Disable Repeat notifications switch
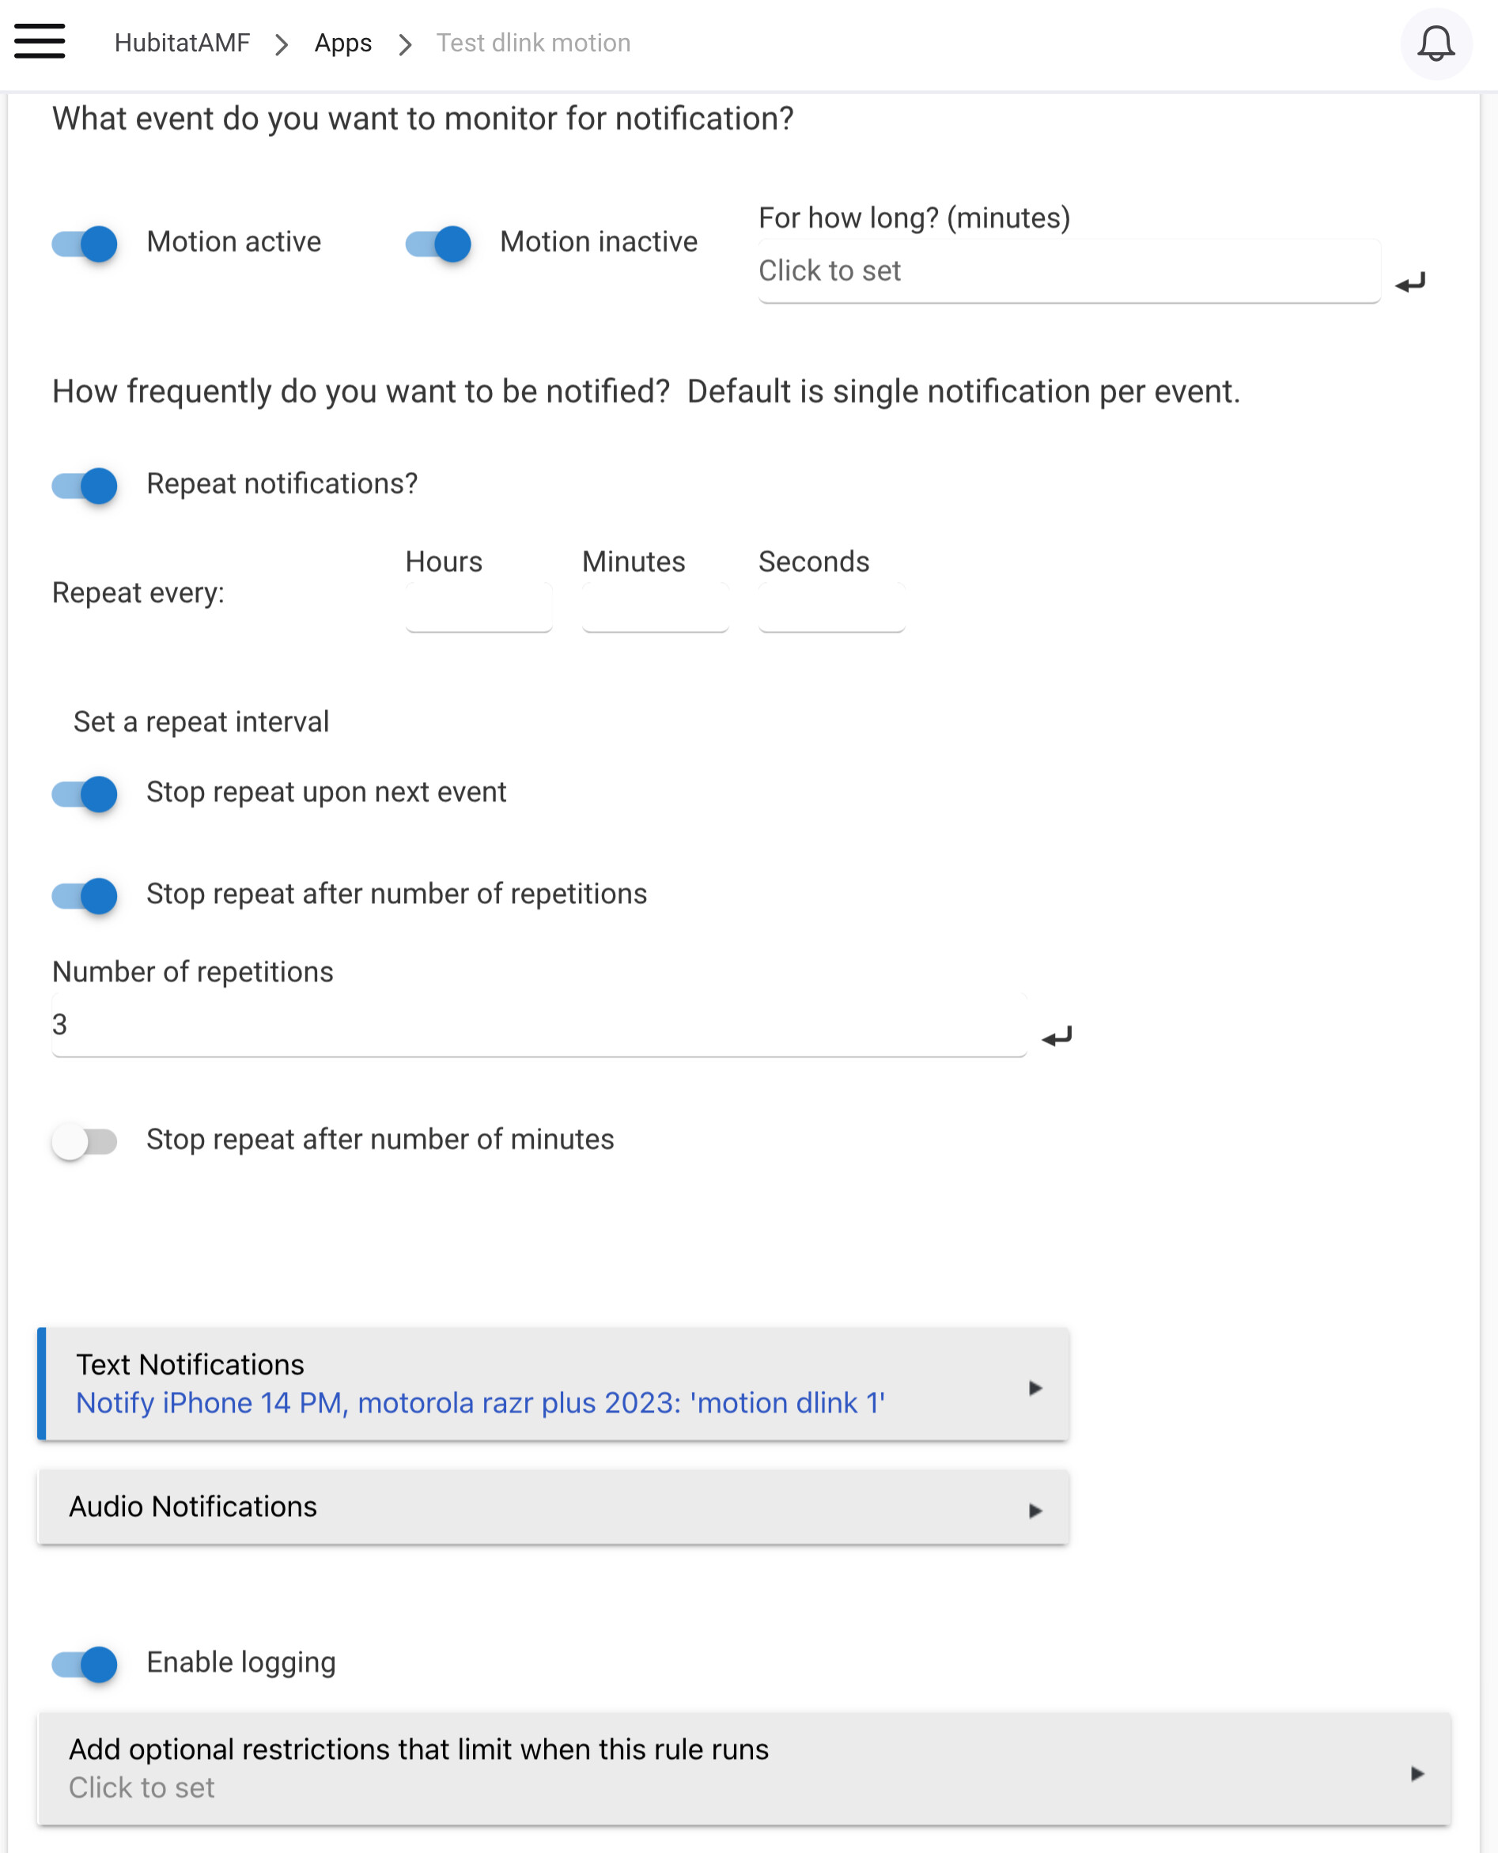The width and height of the screenshot is (1498, 1853). [85, 486]
